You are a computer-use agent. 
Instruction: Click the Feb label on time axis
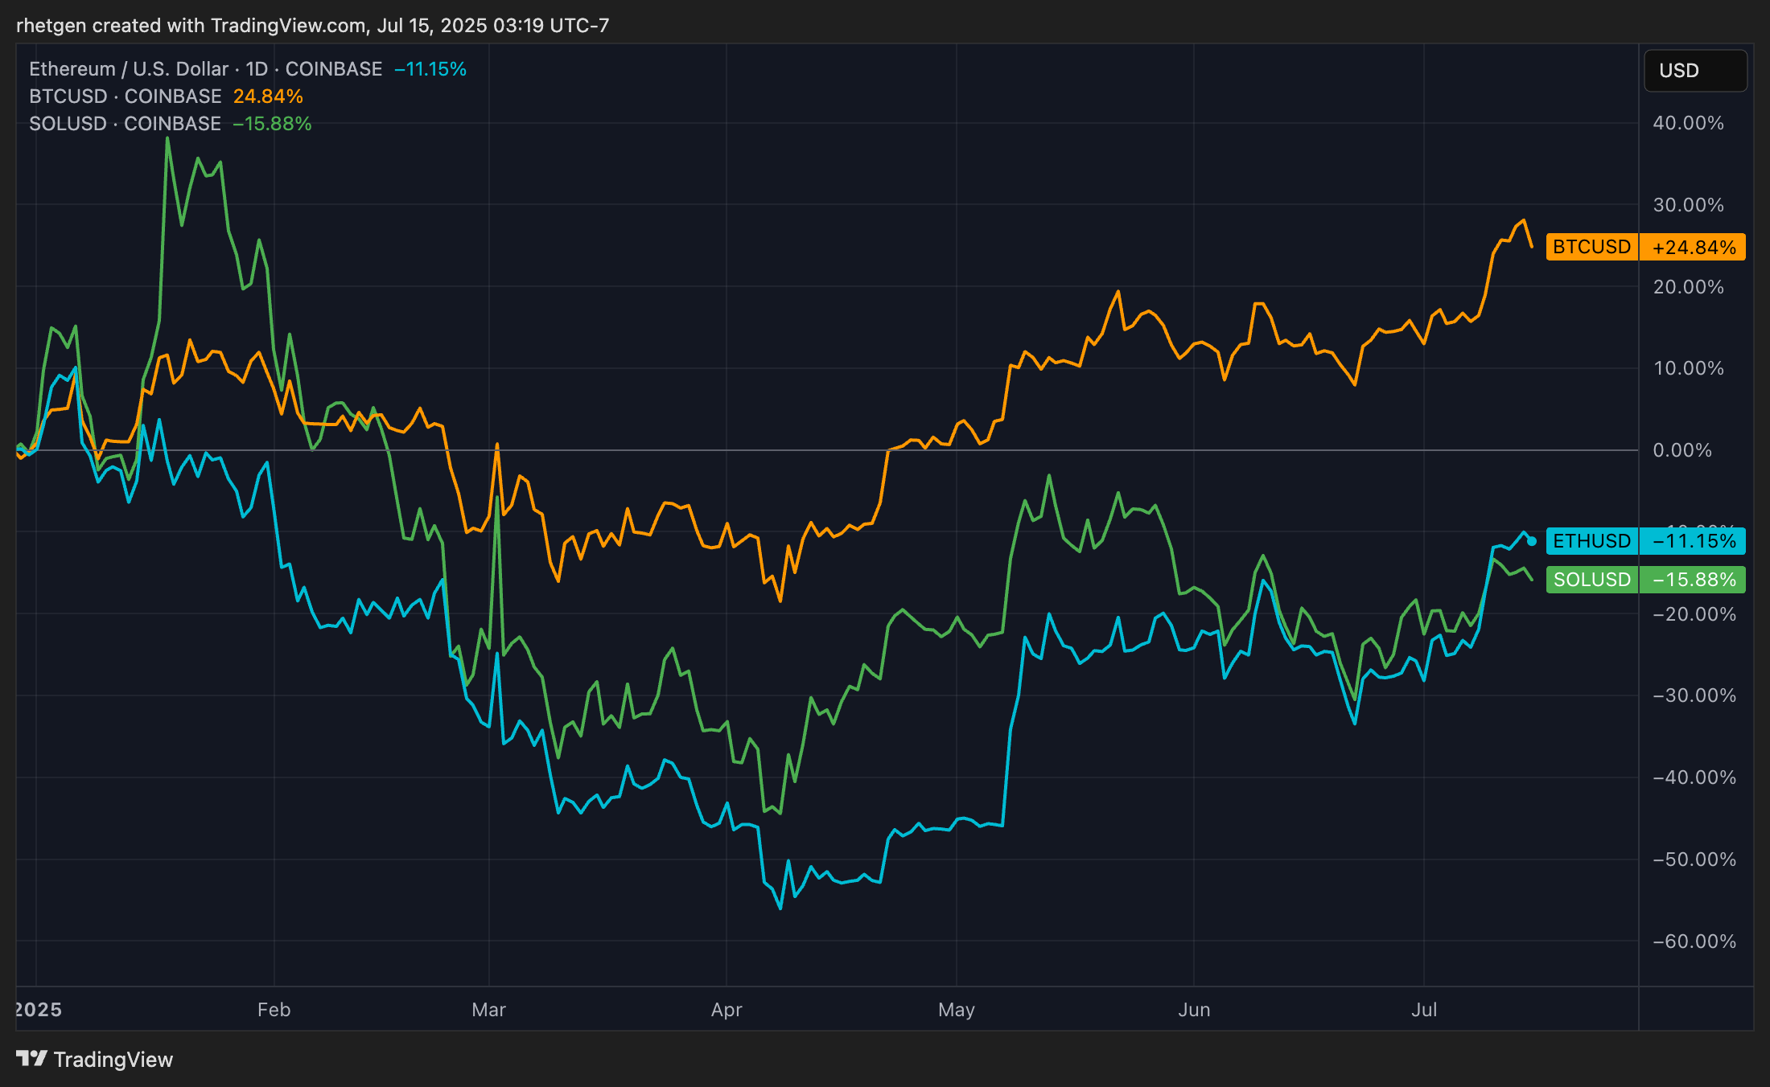tap(274, 1010)
